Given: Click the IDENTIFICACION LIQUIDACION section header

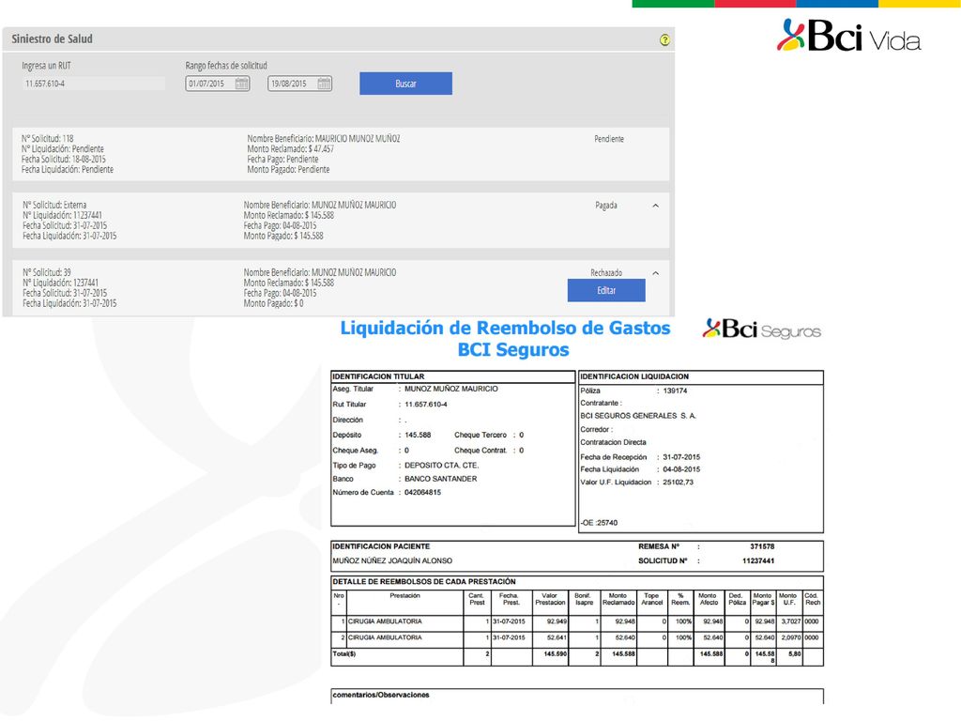Looking at the screenshot, I should pyautogui.click(x=634, y=376).
